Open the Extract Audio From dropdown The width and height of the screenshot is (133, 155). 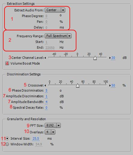coord(55,10)
